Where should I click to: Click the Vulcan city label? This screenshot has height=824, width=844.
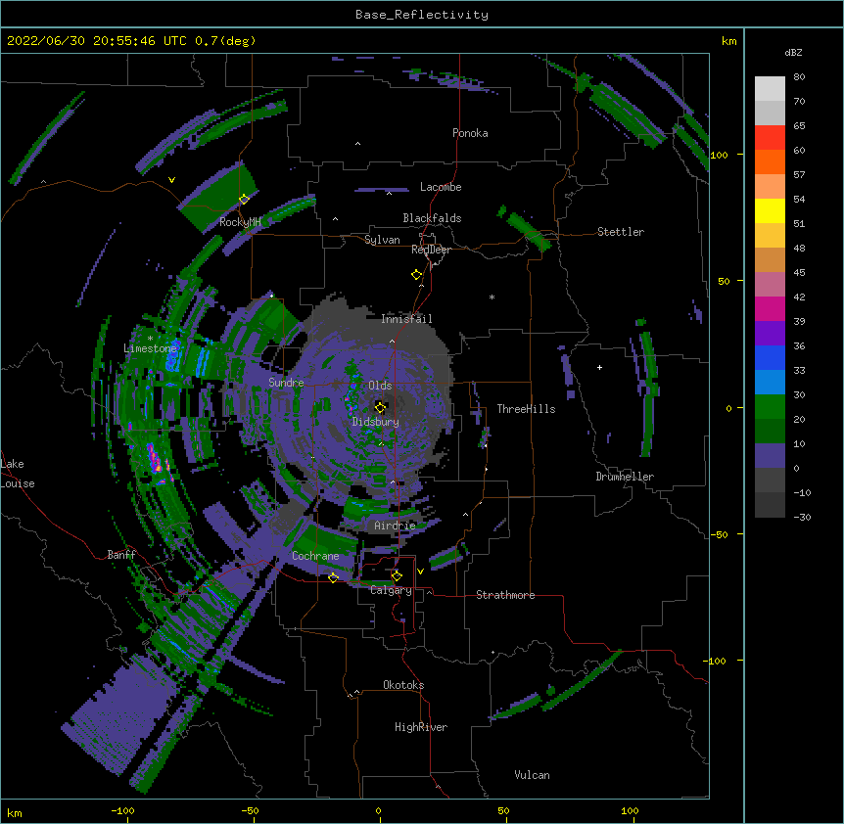(532, 775)
